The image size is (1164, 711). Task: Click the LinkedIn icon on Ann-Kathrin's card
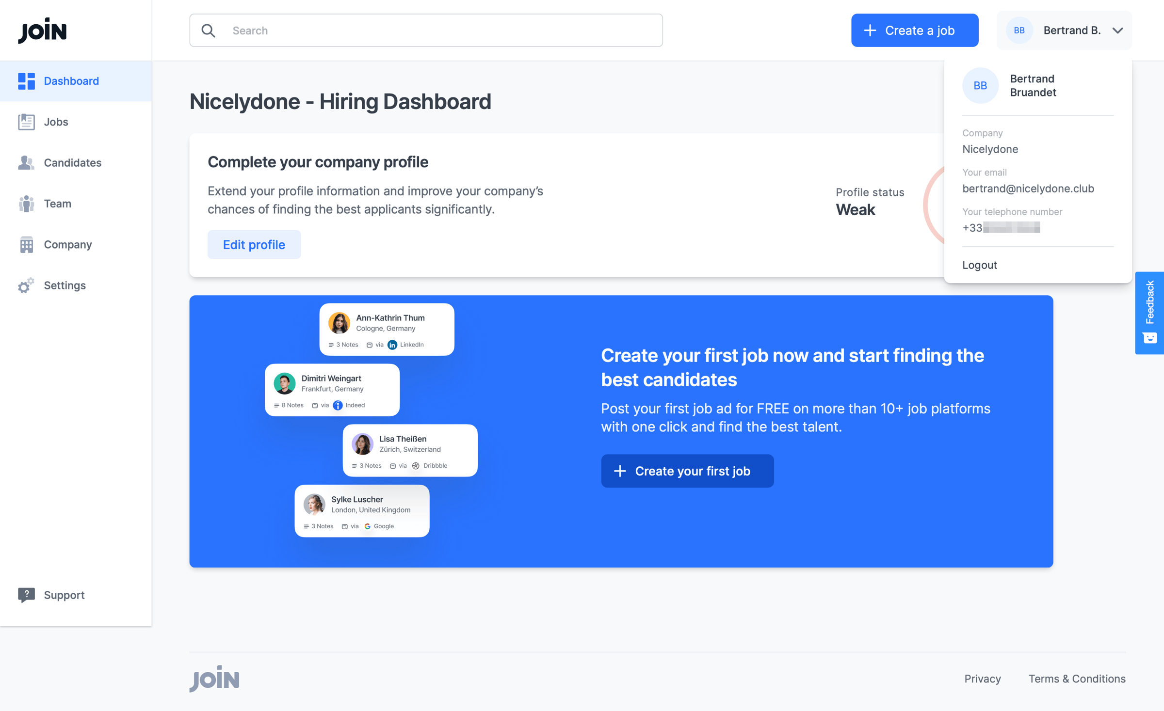[392, 345]
